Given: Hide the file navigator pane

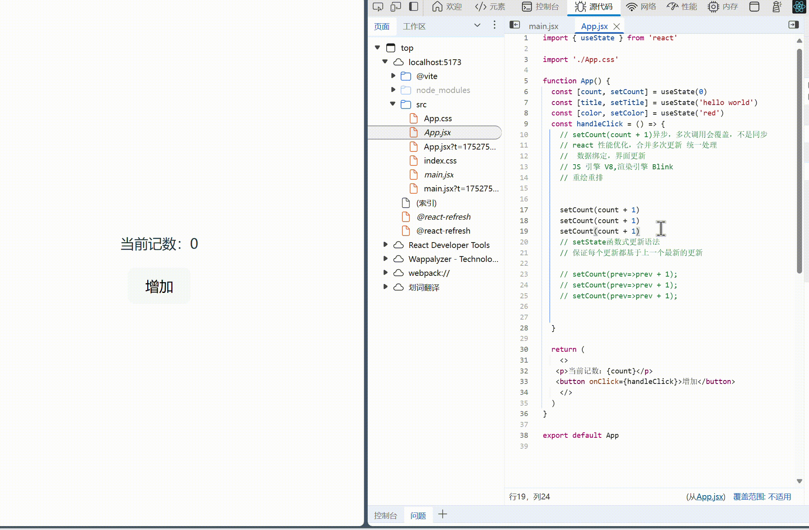Looking at the screenshot, I should coord(515,25).
